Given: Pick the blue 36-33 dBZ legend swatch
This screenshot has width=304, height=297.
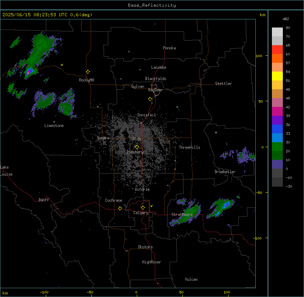Looking at the screenshot, I should [x=277, y=129].
